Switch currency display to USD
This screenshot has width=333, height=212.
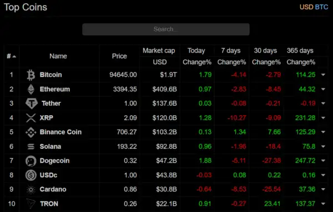pos(306,7)
